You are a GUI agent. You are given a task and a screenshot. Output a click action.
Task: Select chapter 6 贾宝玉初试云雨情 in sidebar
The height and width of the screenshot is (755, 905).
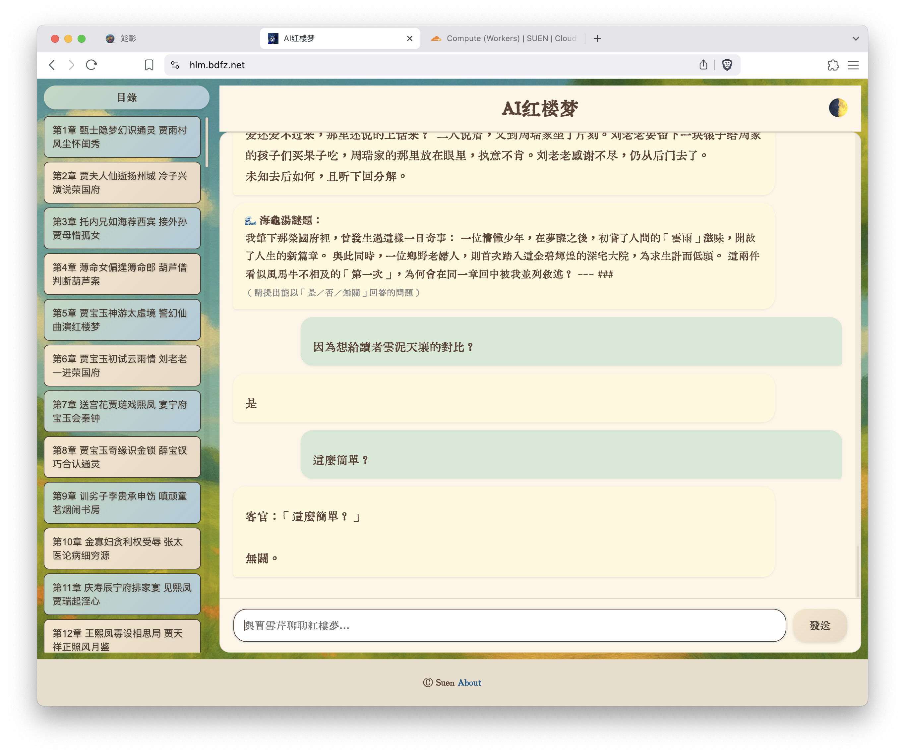(x=122, y=366)
